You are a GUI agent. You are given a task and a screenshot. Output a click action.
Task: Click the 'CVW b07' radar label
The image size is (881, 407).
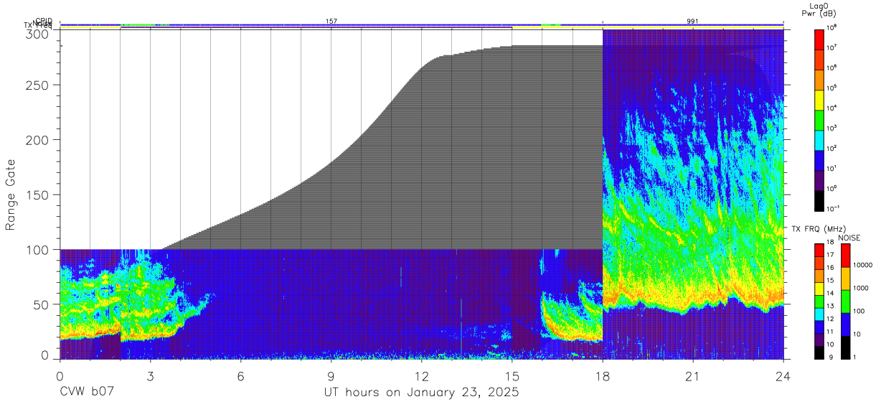click(x=85, y=392)
